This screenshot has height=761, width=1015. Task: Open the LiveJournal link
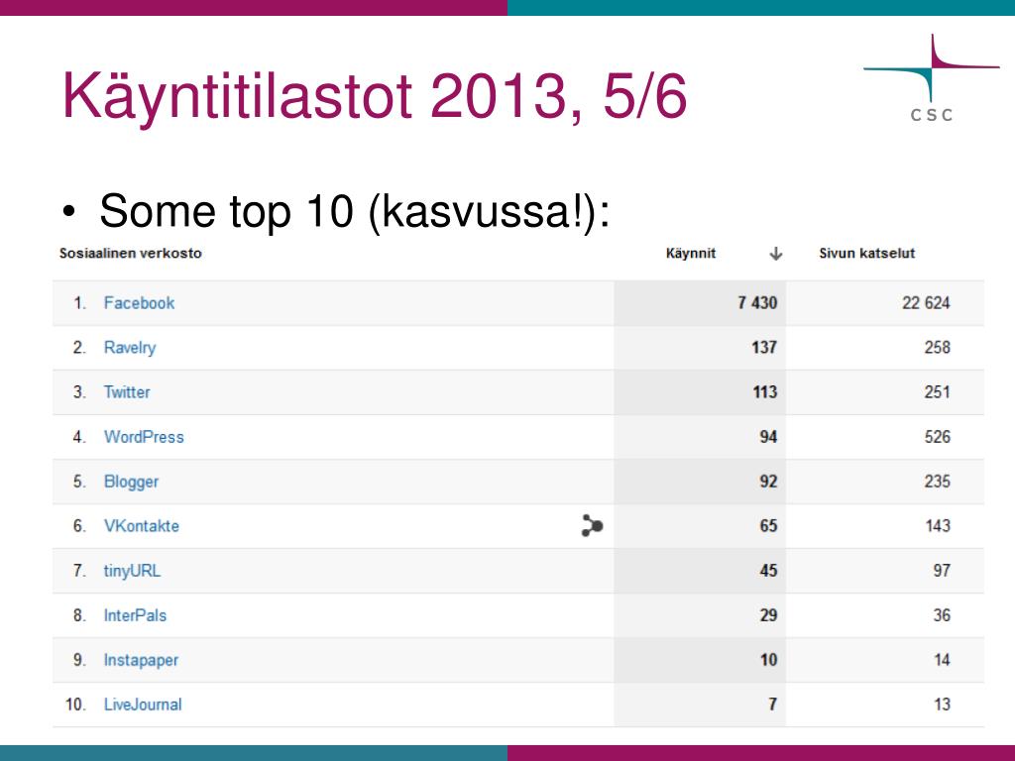[143, 705]
